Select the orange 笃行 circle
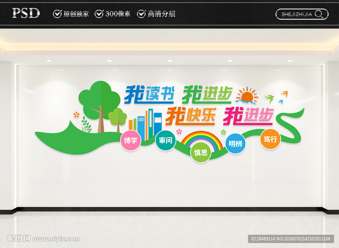 coord(270,139)
